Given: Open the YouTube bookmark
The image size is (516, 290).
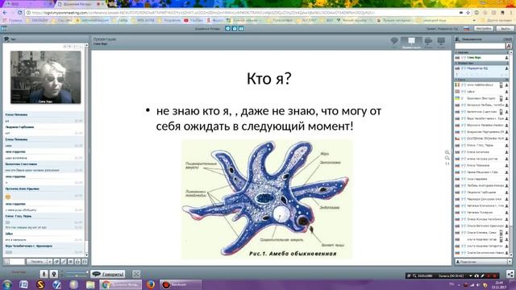Looking at the screenshot, I should [x=193, y=20].
